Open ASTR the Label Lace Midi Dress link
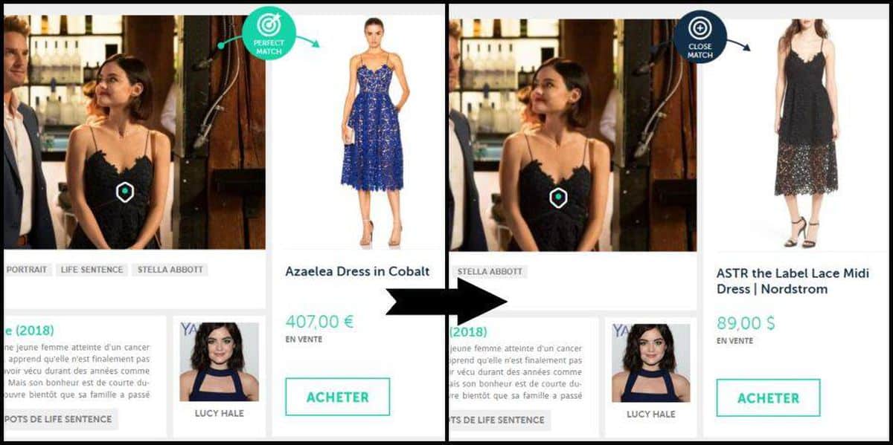This screenshot has height=445, width=893. tap(793, 281)
